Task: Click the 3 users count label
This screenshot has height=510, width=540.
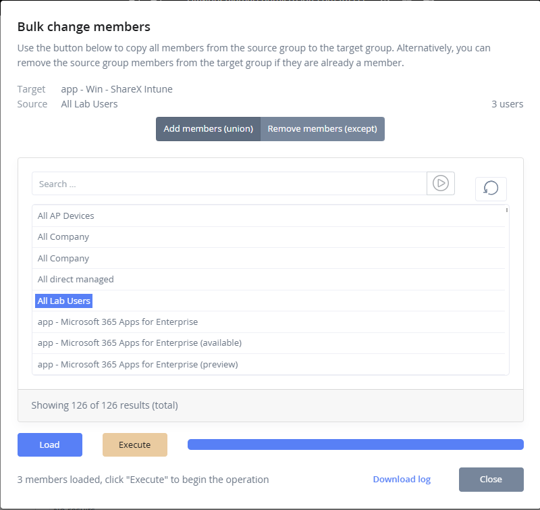Action: 507,104
